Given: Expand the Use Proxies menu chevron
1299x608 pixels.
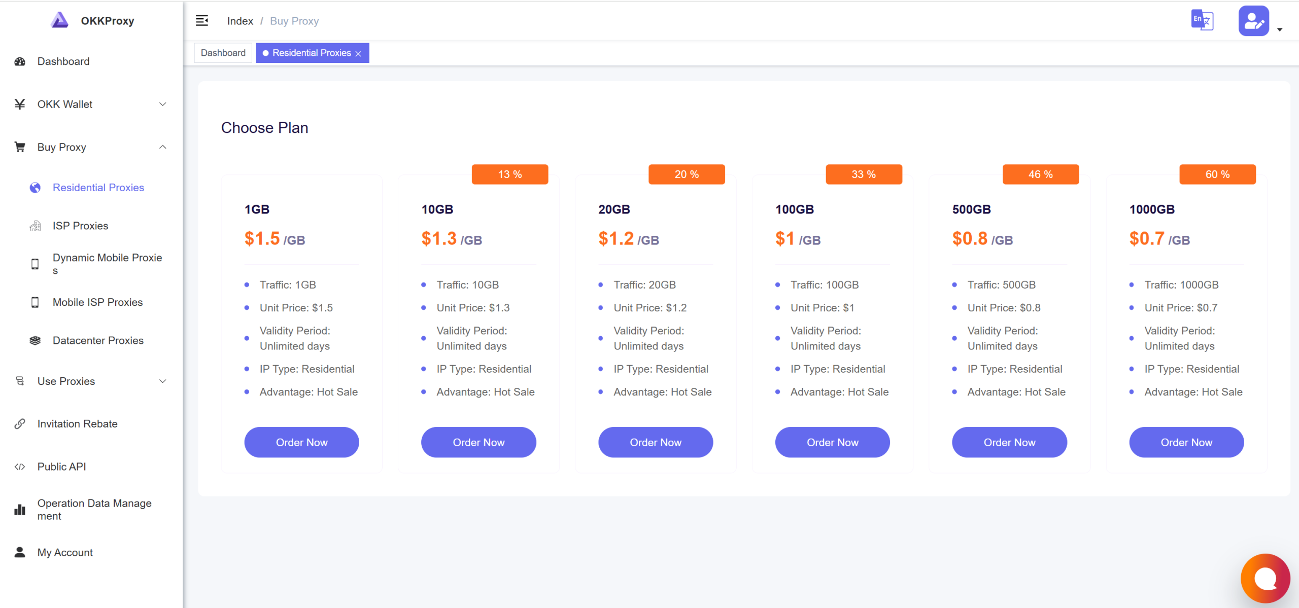Looking at the screenshot, I should click(163, 381).
